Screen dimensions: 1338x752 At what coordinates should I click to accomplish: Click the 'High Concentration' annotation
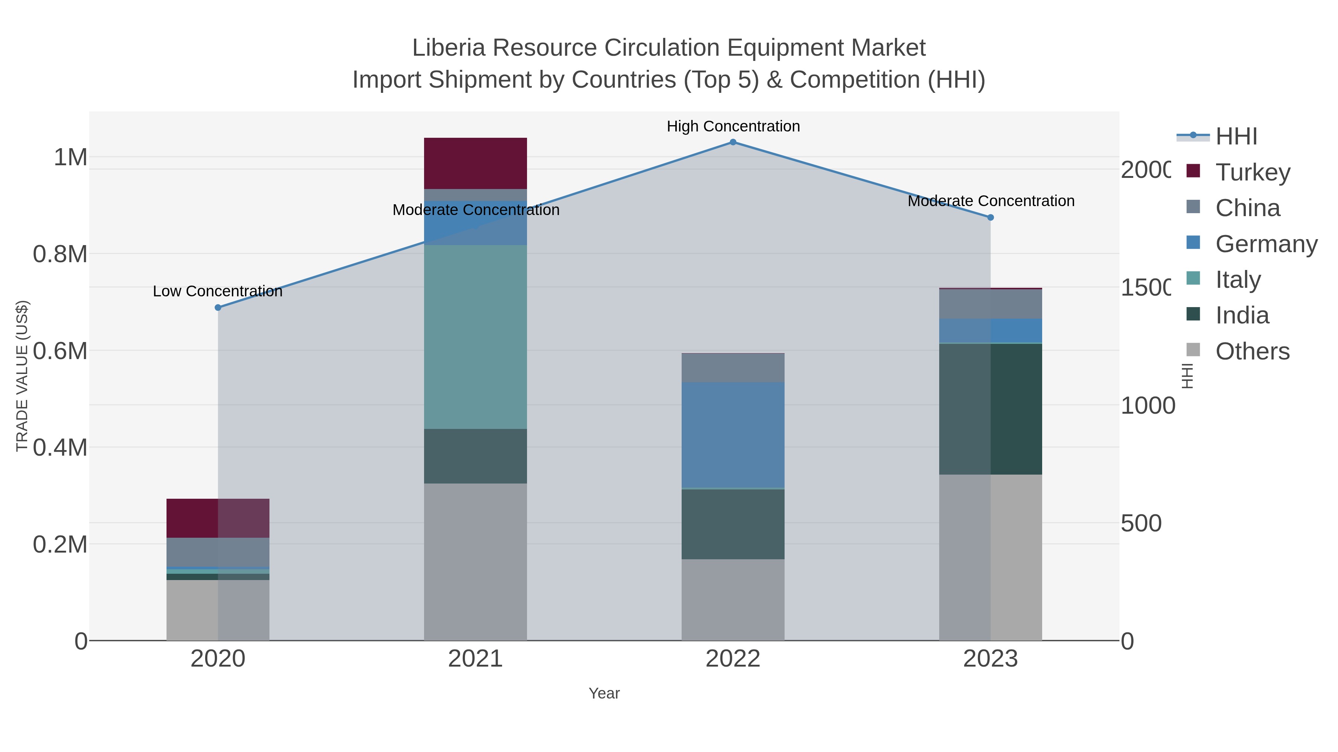(733, 126)
